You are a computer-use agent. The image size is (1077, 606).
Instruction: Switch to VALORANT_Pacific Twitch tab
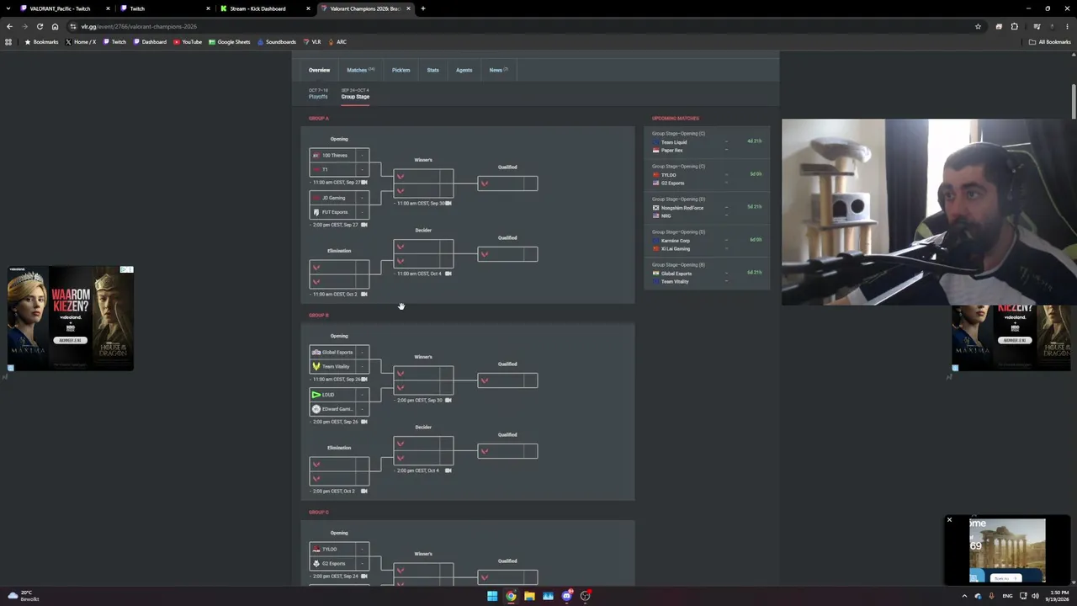[x=63, y=8]
